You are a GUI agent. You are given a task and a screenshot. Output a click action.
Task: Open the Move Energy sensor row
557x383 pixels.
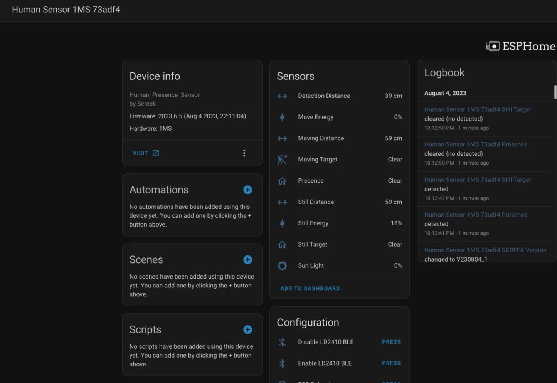pyautogui.click(x=339, y=117)
